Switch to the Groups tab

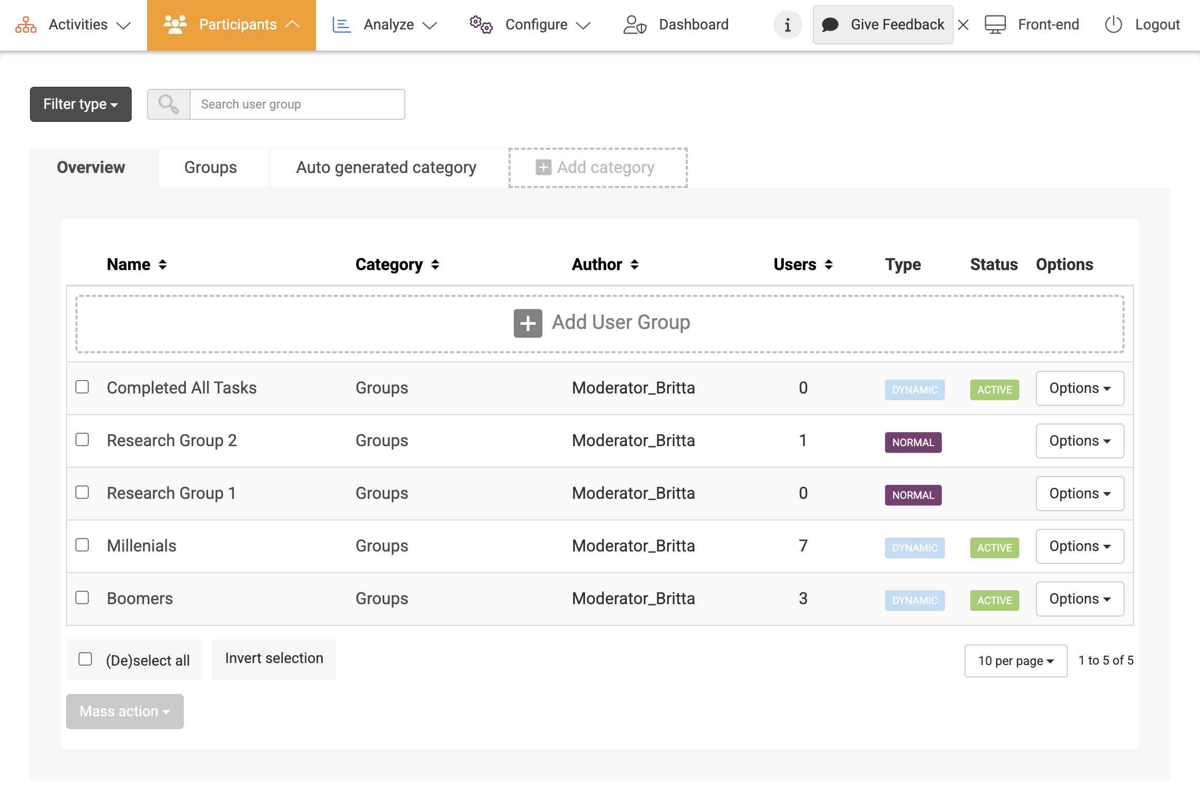click(x=211, y=167)
